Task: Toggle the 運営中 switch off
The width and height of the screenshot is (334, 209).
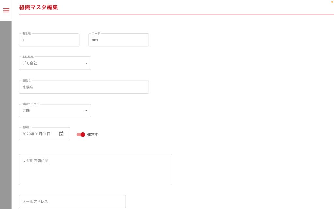Action: coord(81,135)
